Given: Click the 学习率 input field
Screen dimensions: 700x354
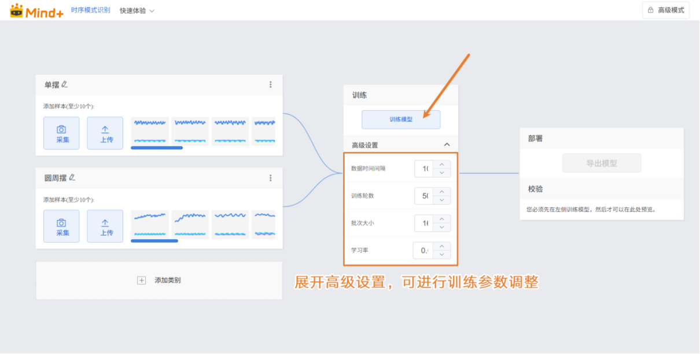Looking at the screenshot, I should tap(424, 251).
